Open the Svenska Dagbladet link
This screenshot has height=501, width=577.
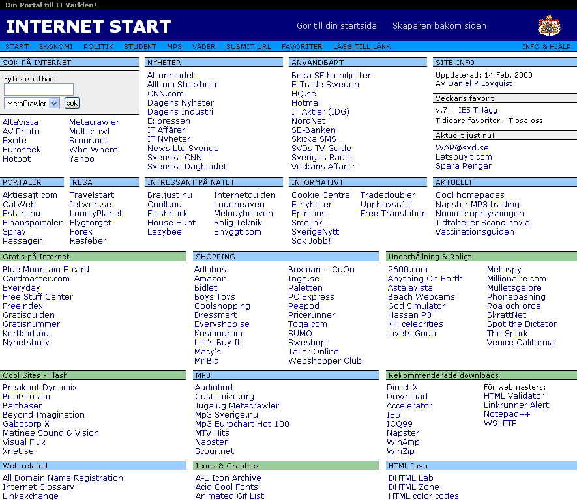click(x=187, y=167)
